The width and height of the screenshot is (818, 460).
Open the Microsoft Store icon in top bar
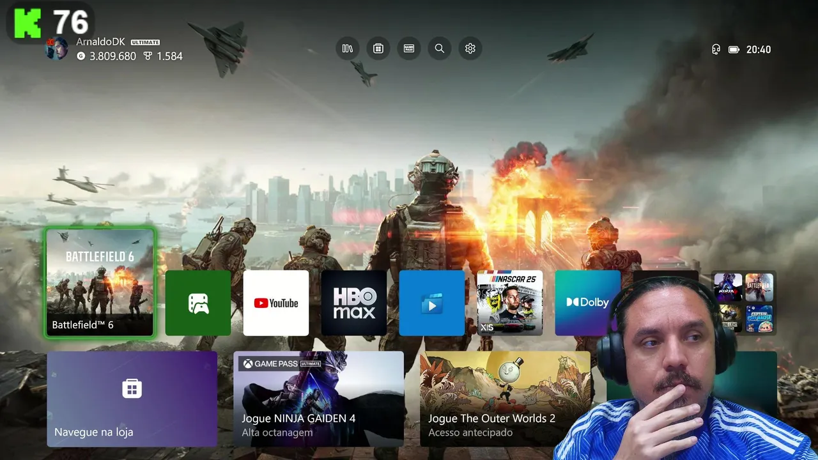378,49
